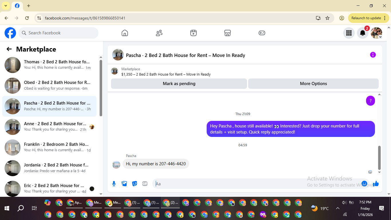Go back in browser history
Image resolution: width=391 pixels, height=220 pixels.
point(6,18)
